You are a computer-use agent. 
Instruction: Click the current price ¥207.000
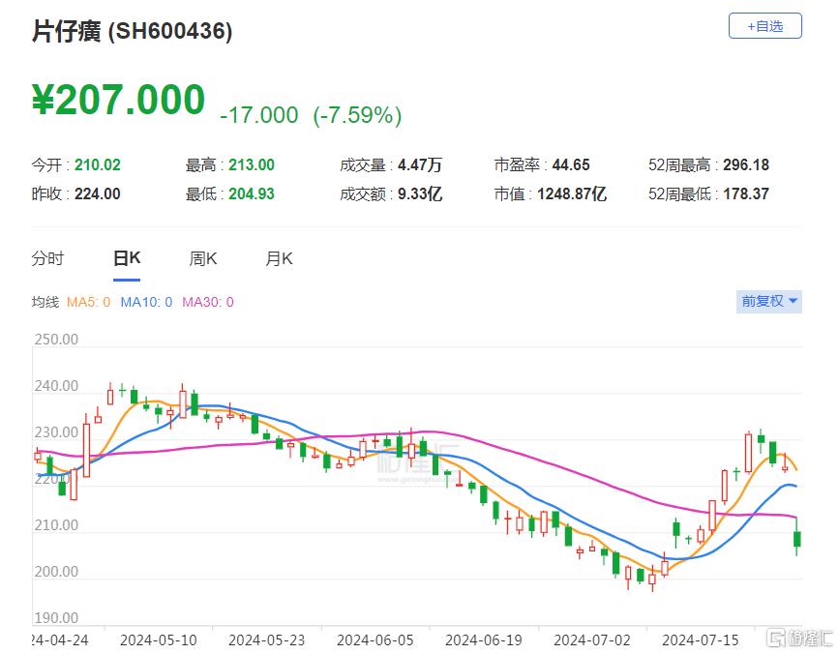click(x=118, y=100)
